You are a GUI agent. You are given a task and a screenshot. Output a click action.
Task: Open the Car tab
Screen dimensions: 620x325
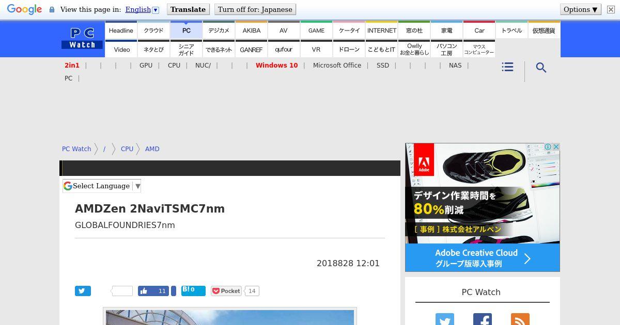coord(479,30)
